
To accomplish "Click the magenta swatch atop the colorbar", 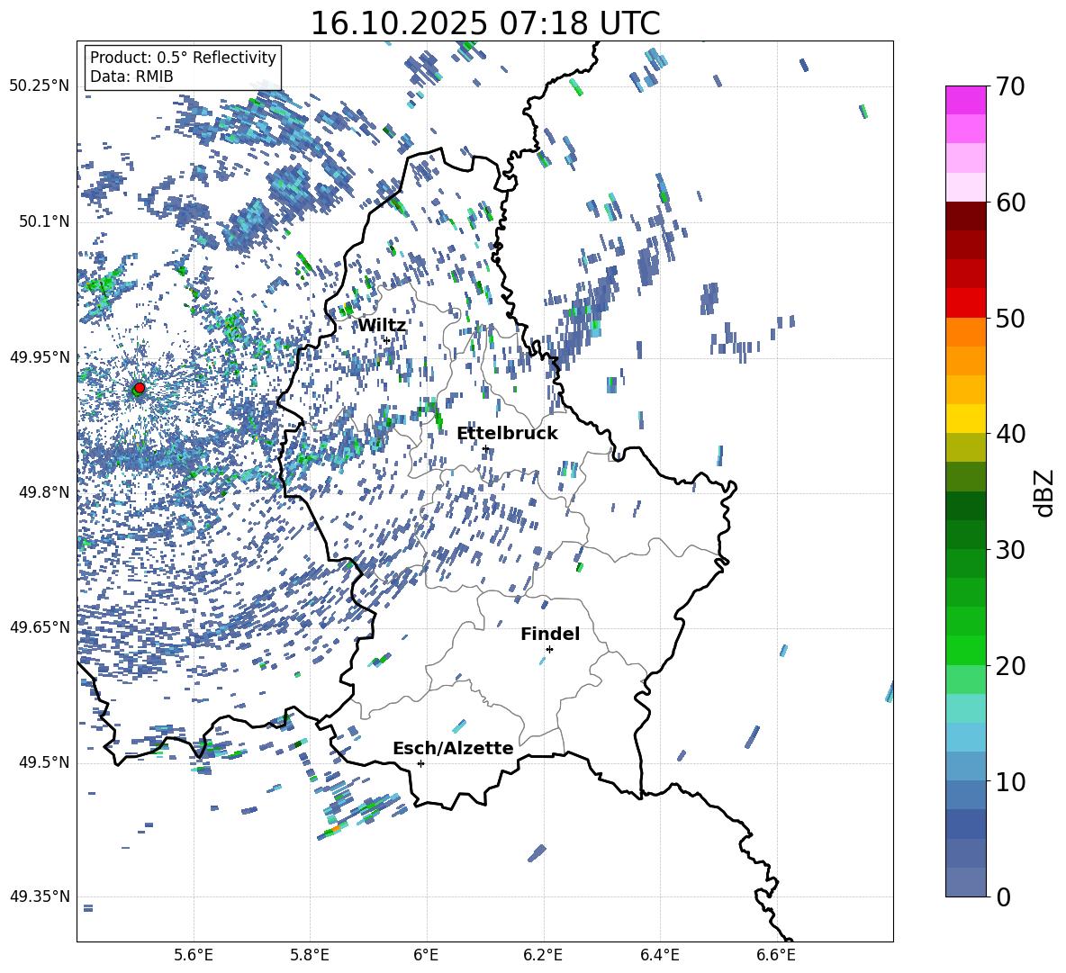I will 966,100.
